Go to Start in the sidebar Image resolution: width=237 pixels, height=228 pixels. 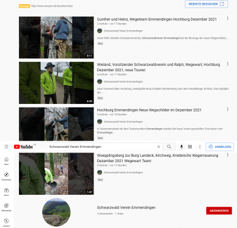pos(7,161)
